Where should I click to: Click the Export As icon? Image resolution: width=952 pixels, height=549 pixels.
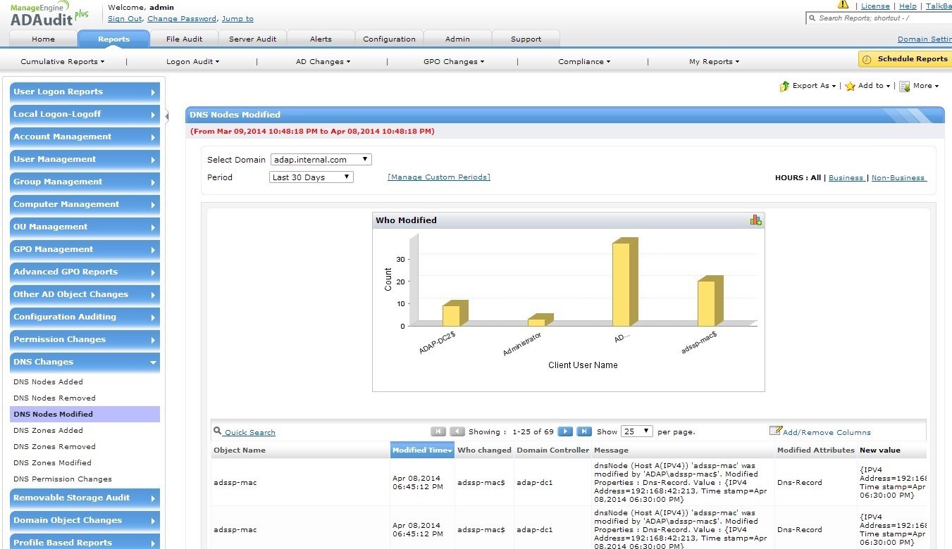[x=784, y=86]
